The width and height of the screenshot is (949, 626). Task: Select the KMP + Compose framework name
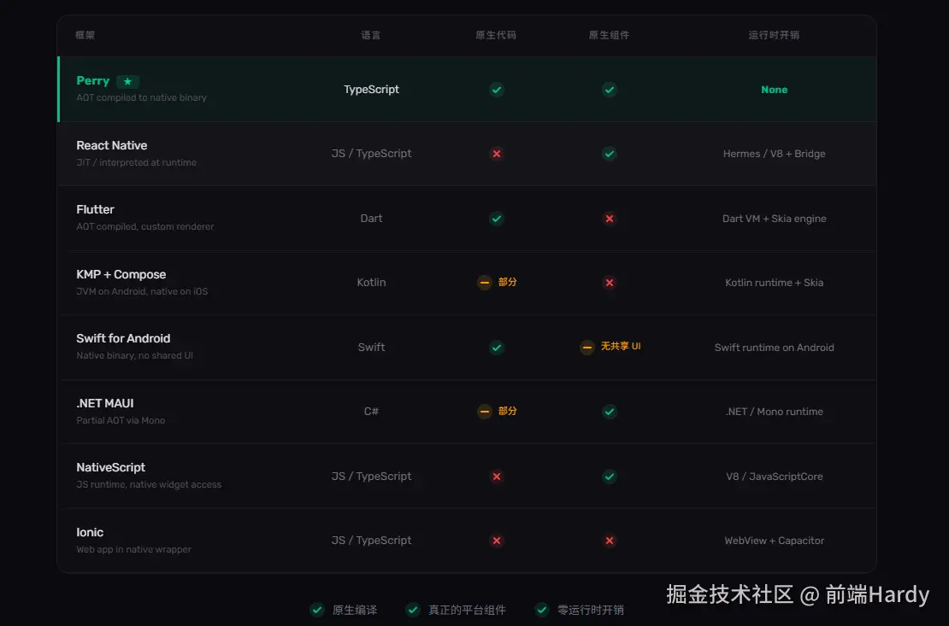[121, 275]
